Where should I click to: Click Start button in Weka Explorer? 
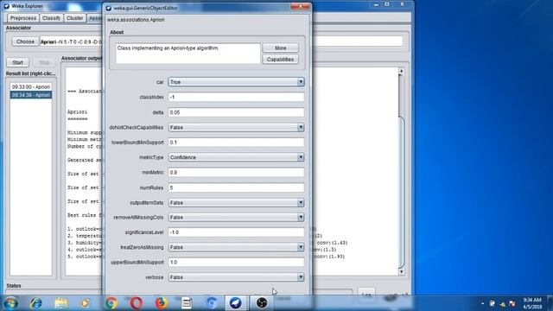point(17,62)
